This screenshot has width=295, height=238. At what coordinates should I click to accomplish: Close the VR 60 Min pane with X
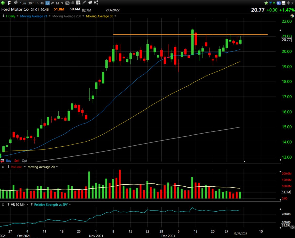(3, 204)
